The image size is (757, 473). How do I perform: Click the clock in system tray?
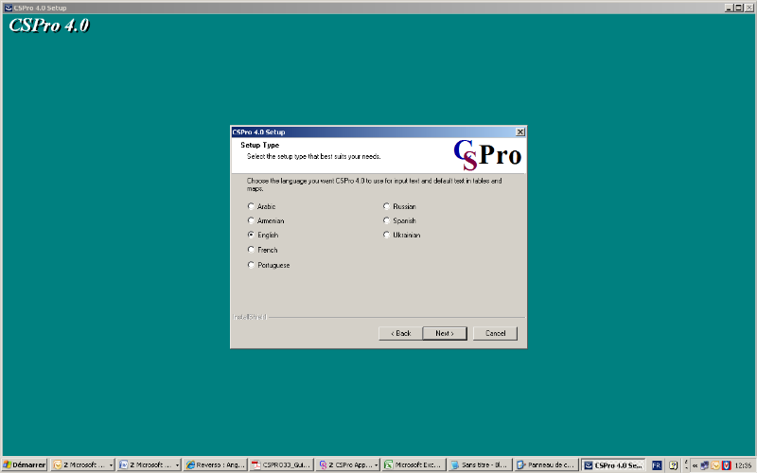[743, 465]
